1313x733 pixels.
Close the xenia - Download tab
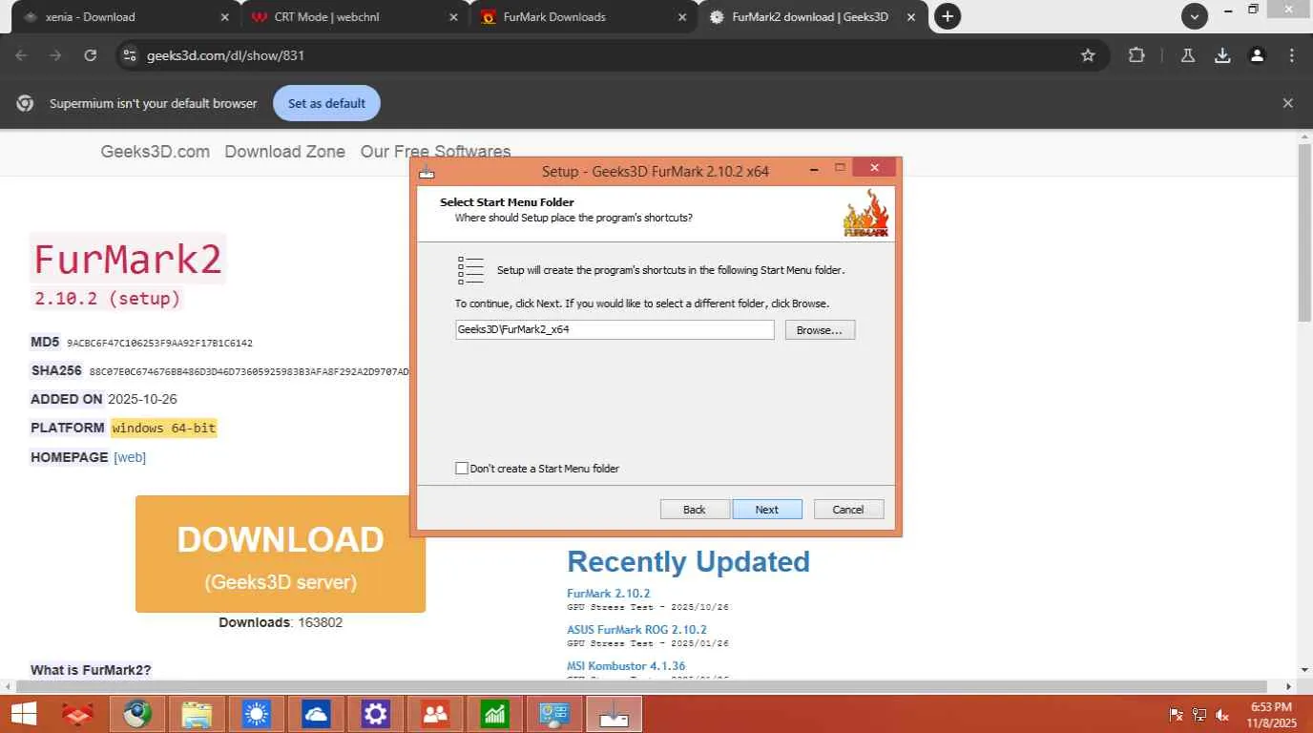pos(225,17)
